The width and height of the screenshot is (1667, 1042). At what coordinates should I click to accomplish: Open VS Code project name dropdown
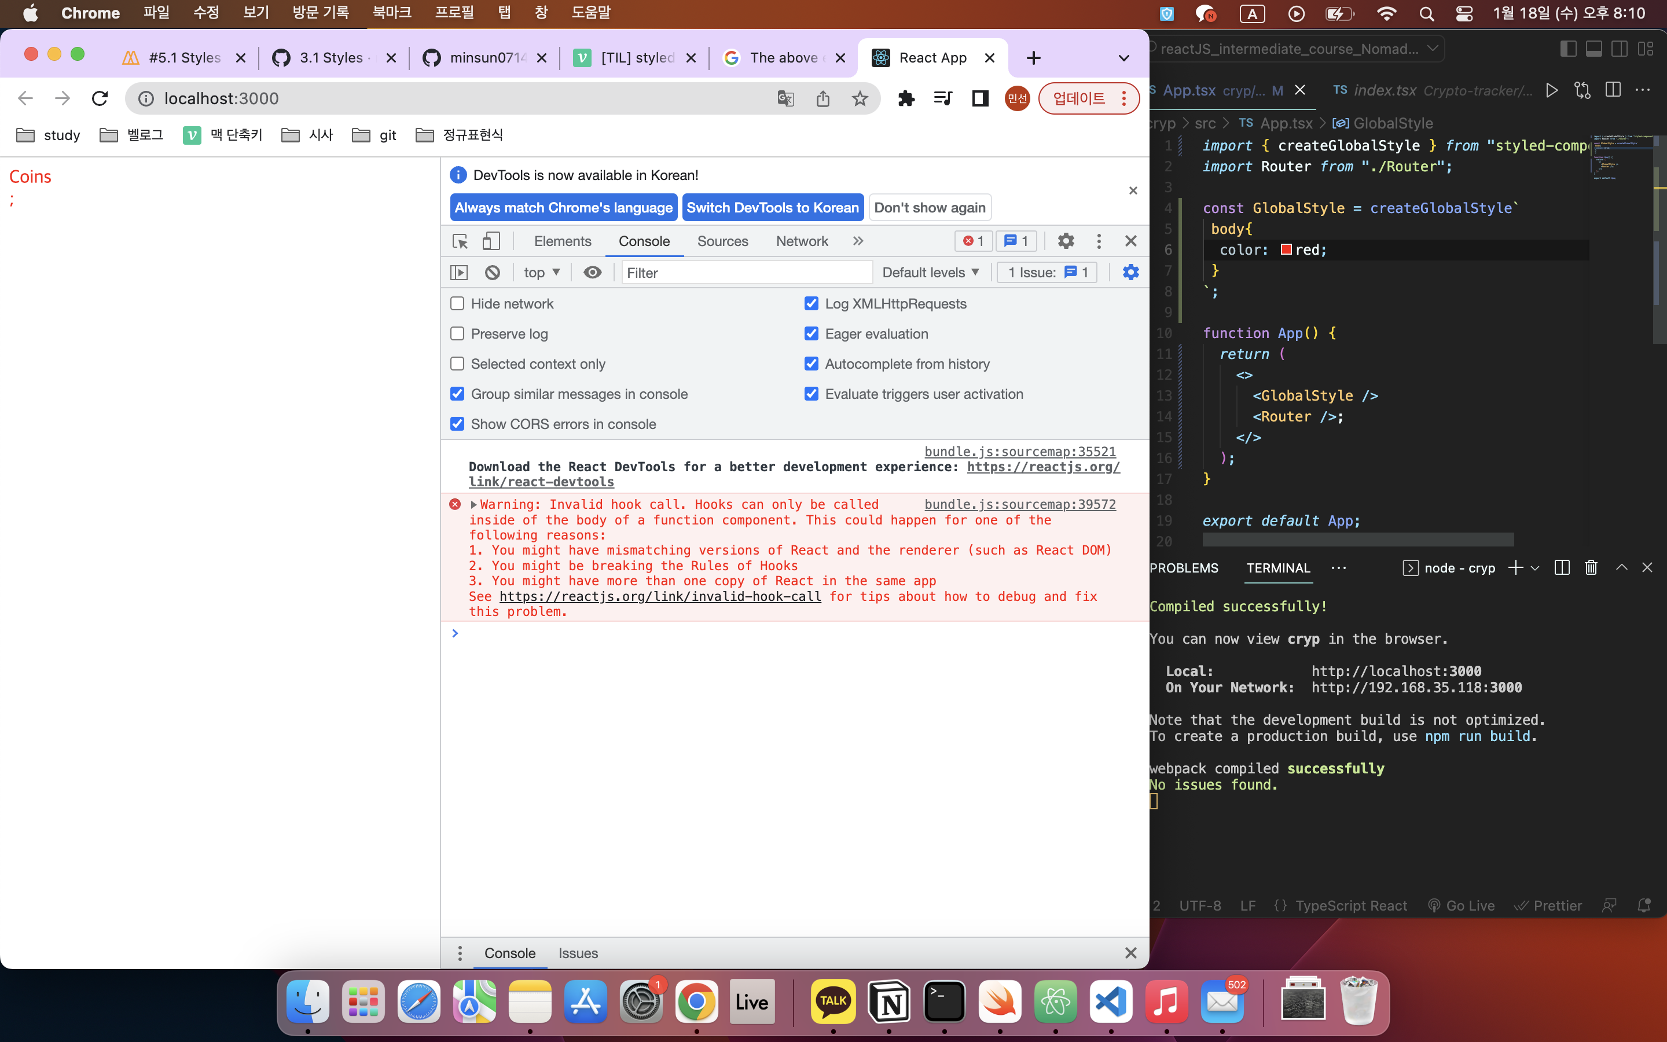pyautogui.click(x=1434, y=48)
